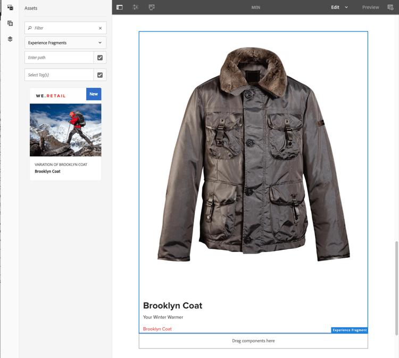Clear the Filter search field
Viewport: 399px width, 358px height.
[x=100, y=28]
